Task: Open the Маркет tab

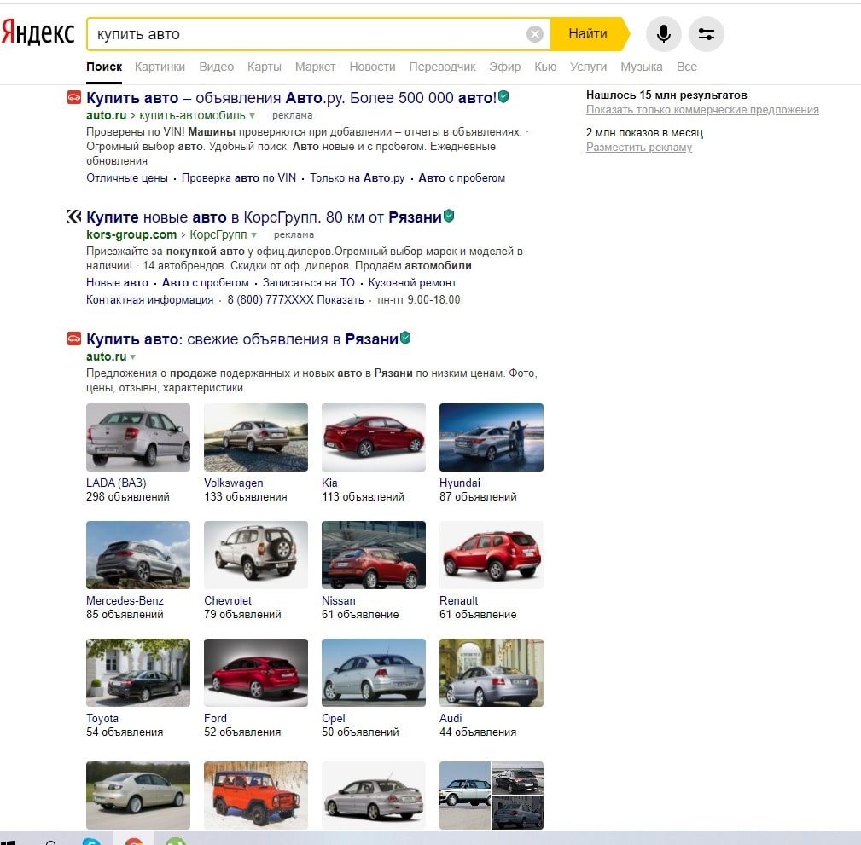Action: [315, 67]
